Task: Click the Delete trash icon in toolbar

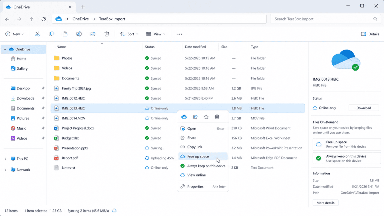Action: point(106,34)
